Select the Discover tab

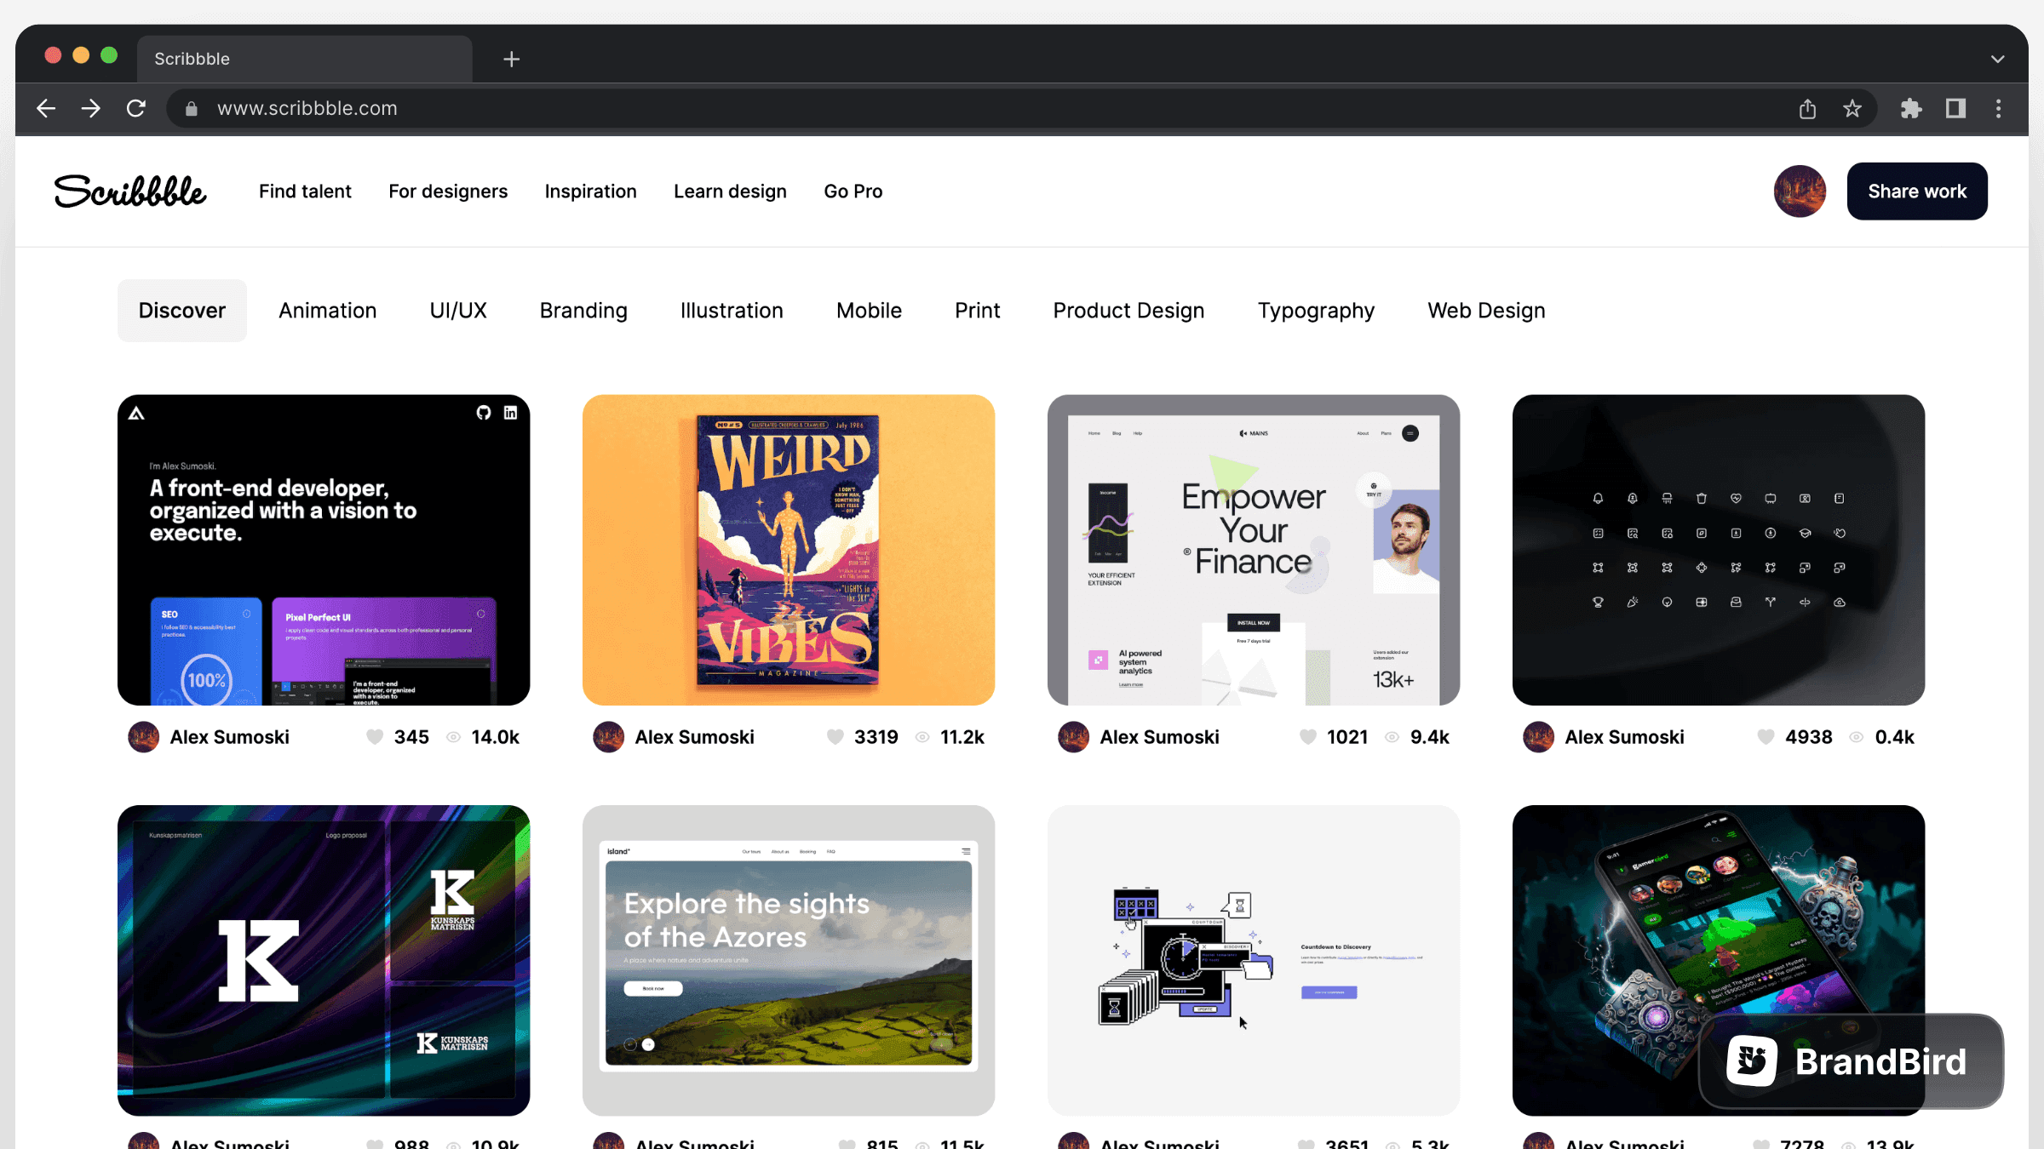pyautogui.click(x=182, y=311)
